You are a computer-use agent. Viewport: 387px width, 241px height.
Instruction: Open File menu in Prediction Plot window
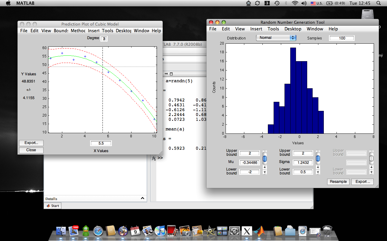(x=24, y=31)
